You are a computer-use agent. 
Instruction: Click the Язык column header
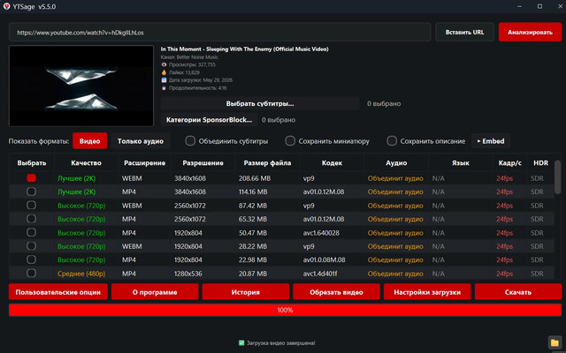coord(461,162)
